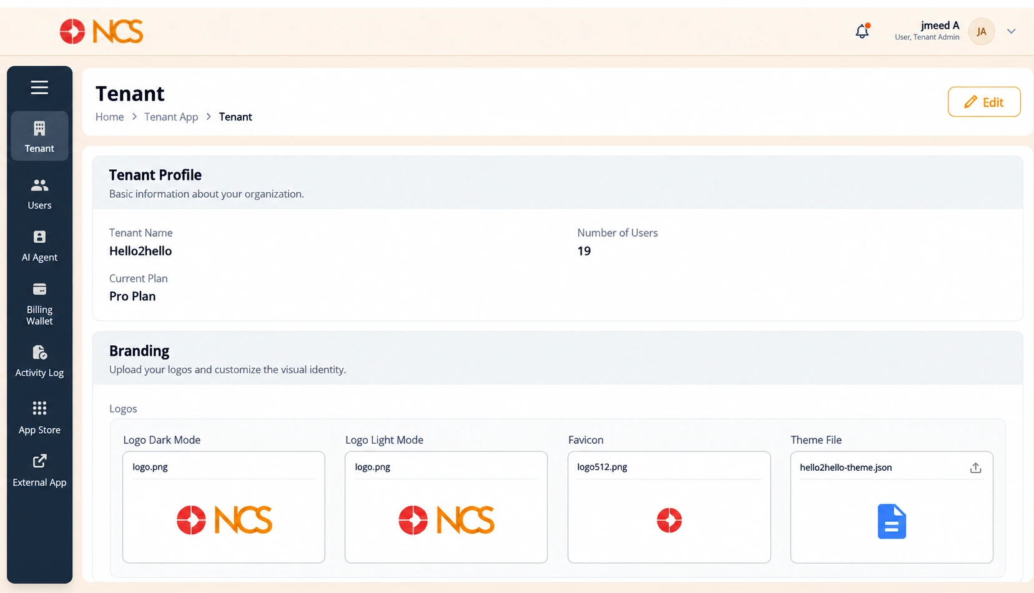
Task: Click the Billing Wallet menu label
Action: [x=39, y=315]
